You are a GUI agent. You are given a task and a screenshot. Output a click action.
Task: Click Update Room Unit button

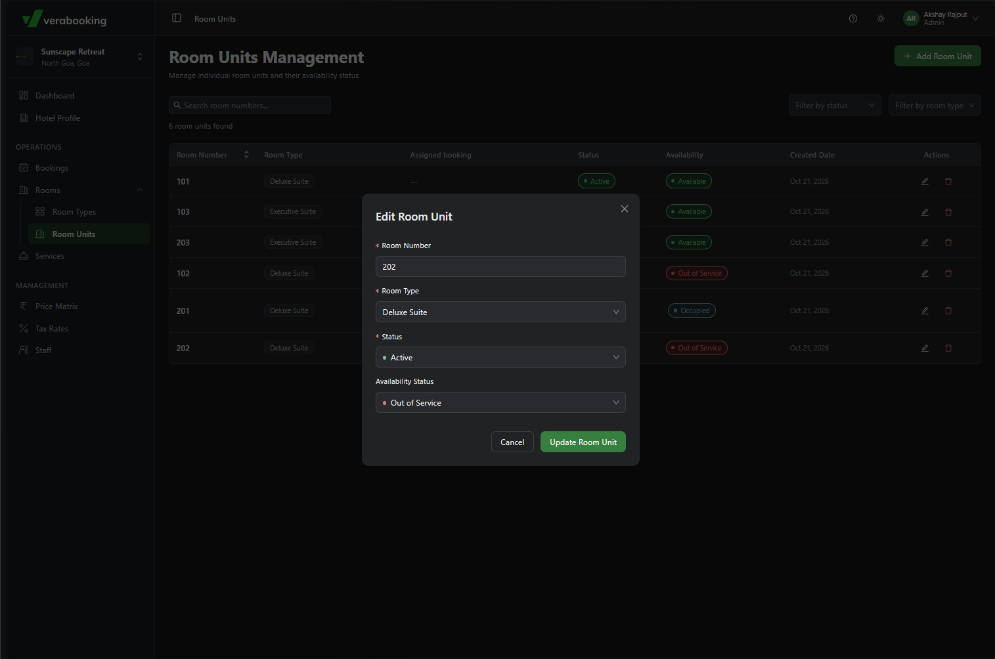pos(583,442)
